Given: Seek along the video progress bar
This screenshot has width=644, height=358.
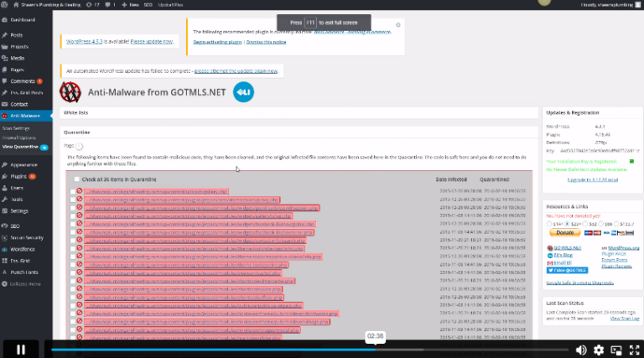Looking at the screenshot, I should 310,350.
